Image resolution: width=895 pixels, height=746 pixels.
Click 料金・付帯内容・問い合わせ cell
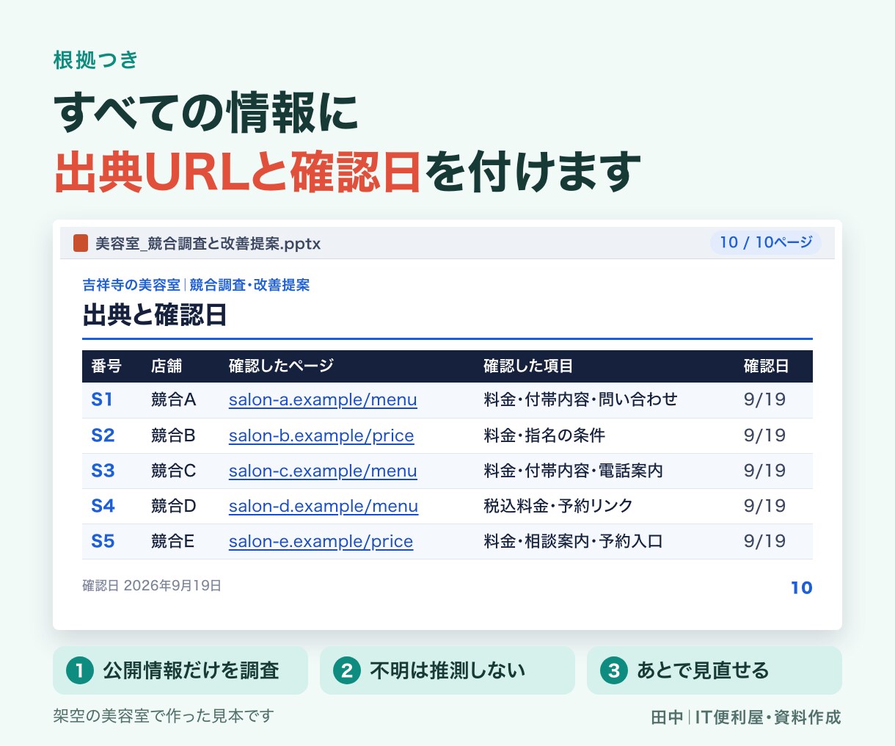click(580, 400)
